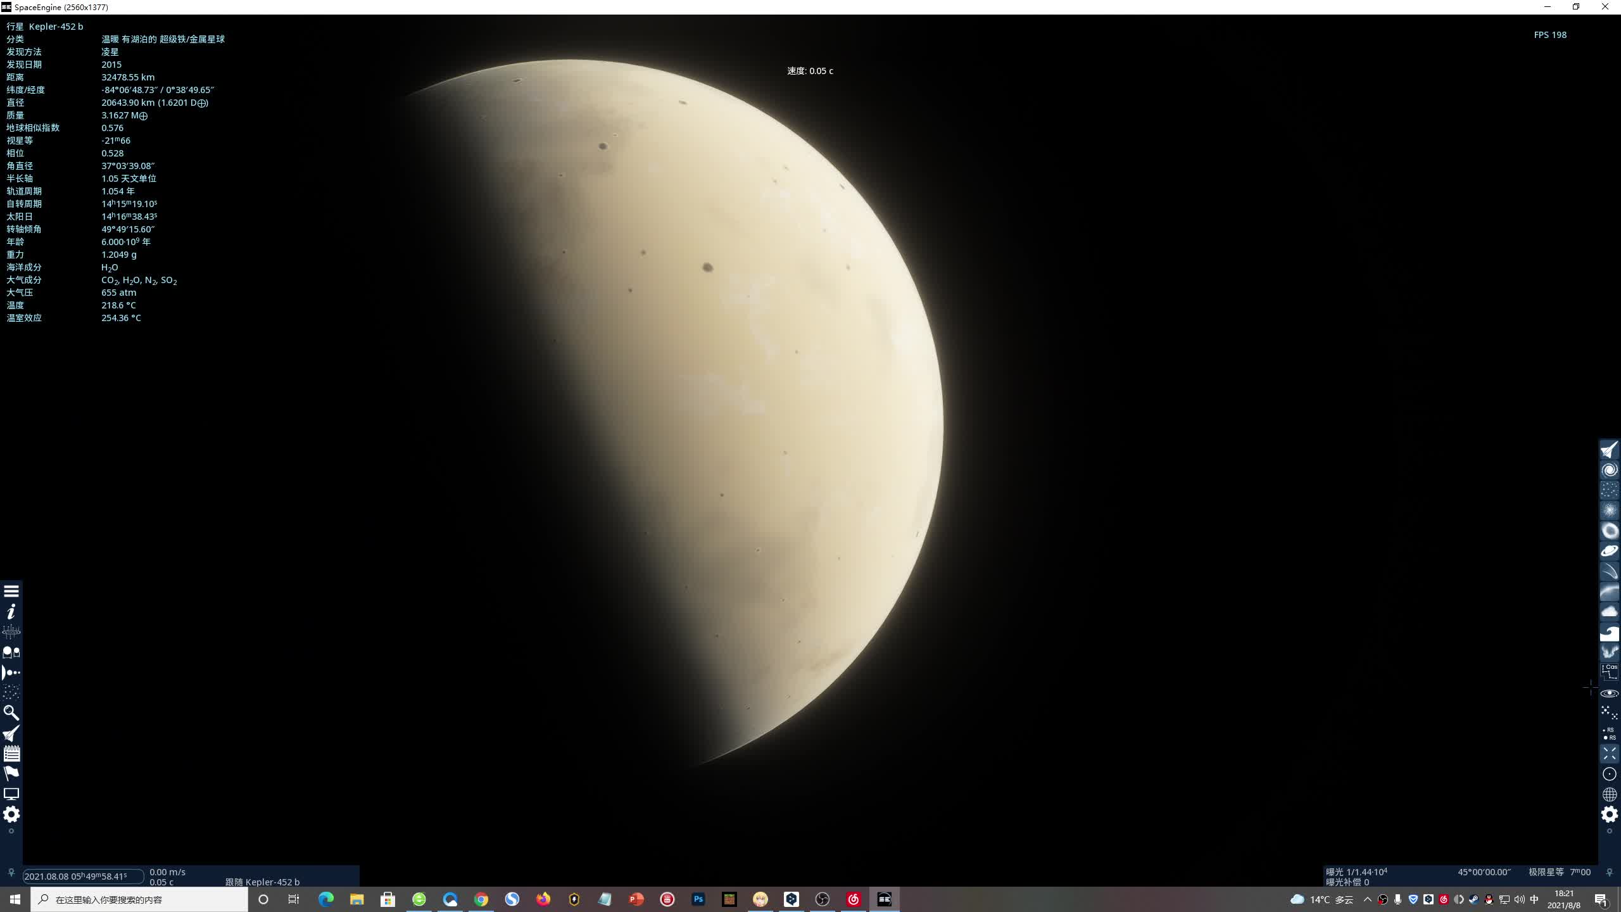Viewport: 1621px width, 912px height.
Task: Click the '大气压 655 atm' value
Action: pos(118,293)
